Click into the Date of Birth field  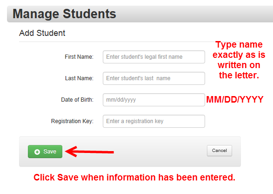click(x=154, y=100)
